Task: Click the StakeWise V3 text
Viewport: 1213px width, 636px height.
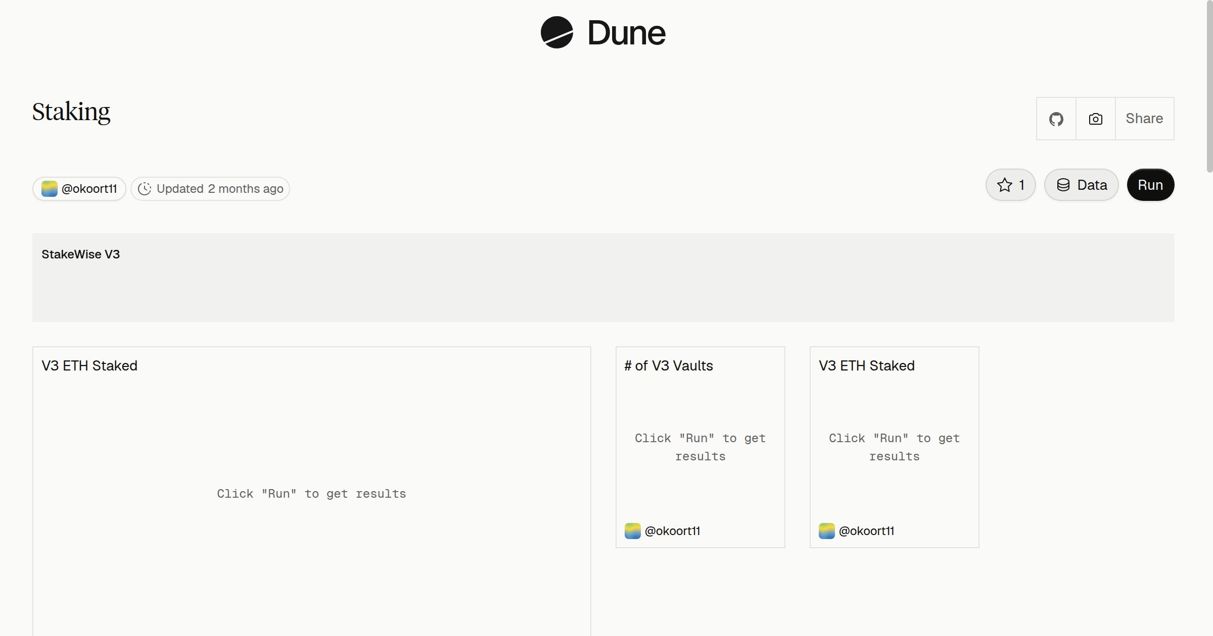Action: [81, 254]
